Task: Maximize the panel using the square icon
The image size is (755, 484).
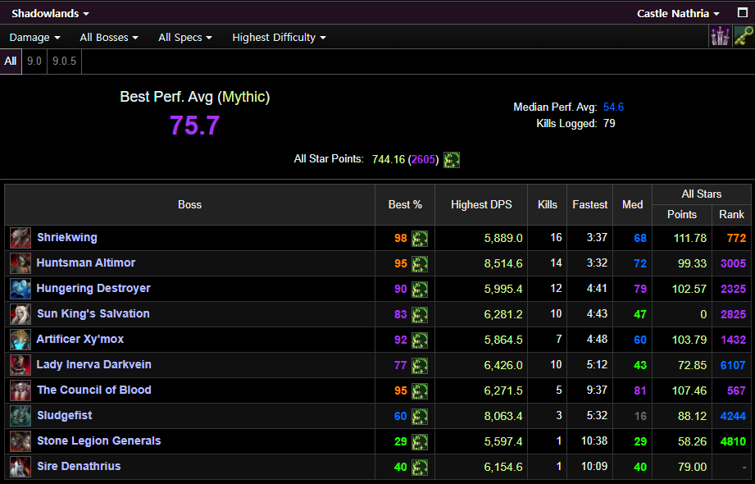Action: point(743,12)
